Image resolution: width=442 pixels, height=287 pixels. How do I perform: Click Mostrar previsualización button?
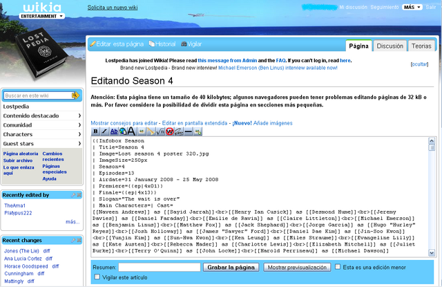[297, 267]
